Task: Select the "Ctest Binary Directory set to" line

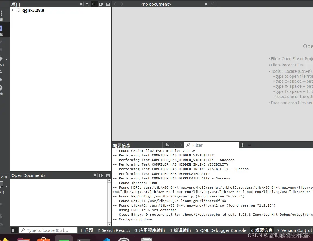Action: pyautogui.click(x=213, y=214)
